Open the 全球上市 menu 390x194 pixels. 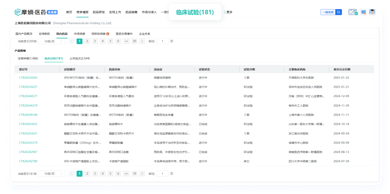(x=115, y=12)
